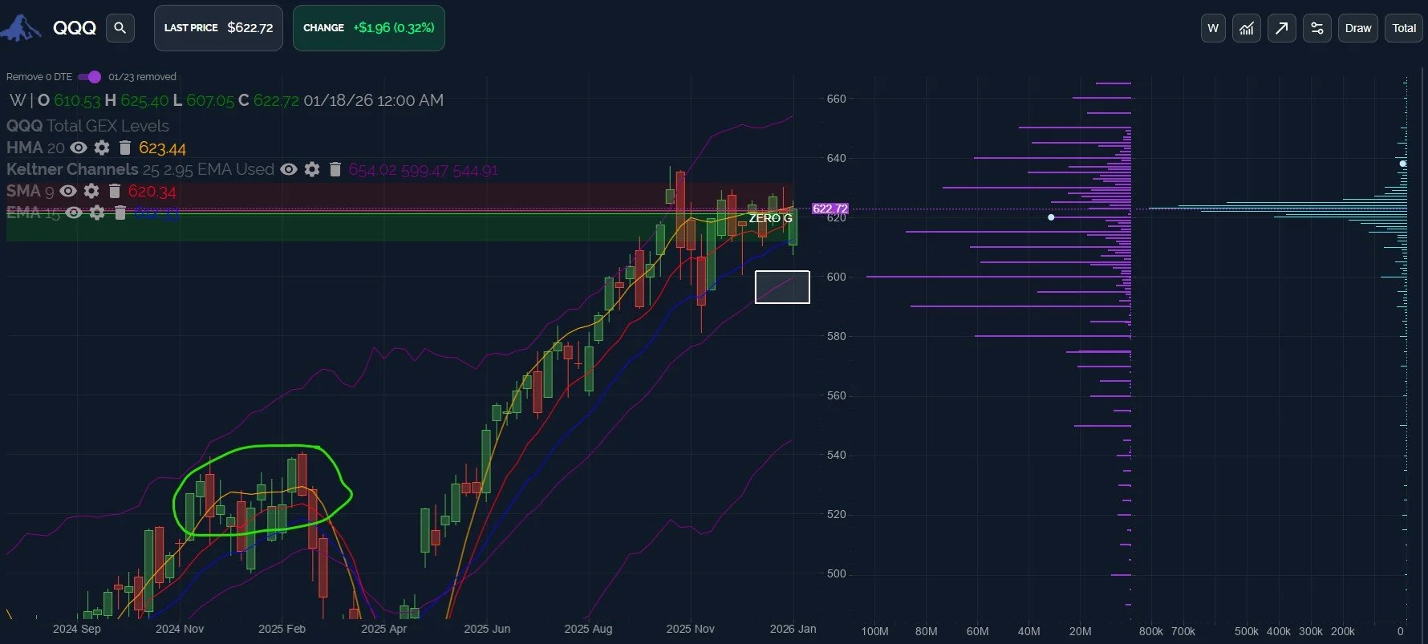1428x644 pixels.
Task: Open the chart settings sliders icon
Action: pyautogui.click(x=1316, y=28)
